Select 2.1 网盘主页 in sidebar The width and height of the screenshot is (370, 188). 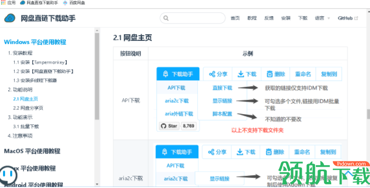(25, 99)
